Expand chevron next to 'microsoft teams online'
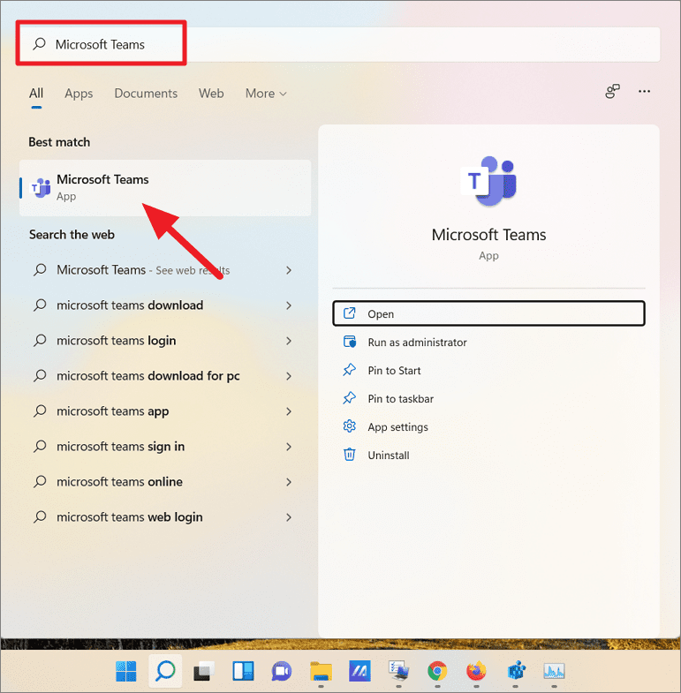Screen dimensions: 681x693 [x=289, y=482]
